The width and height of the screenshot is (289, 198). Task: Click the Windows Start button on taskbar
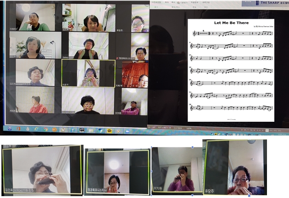tap(9, 130)
